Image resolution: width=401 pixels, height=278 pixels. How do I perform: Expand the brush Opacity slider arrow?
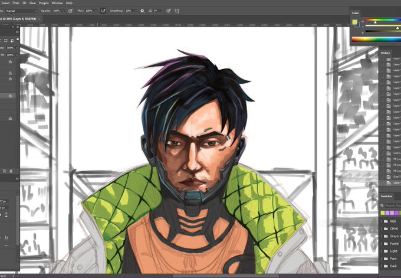[x=63, y=11]
